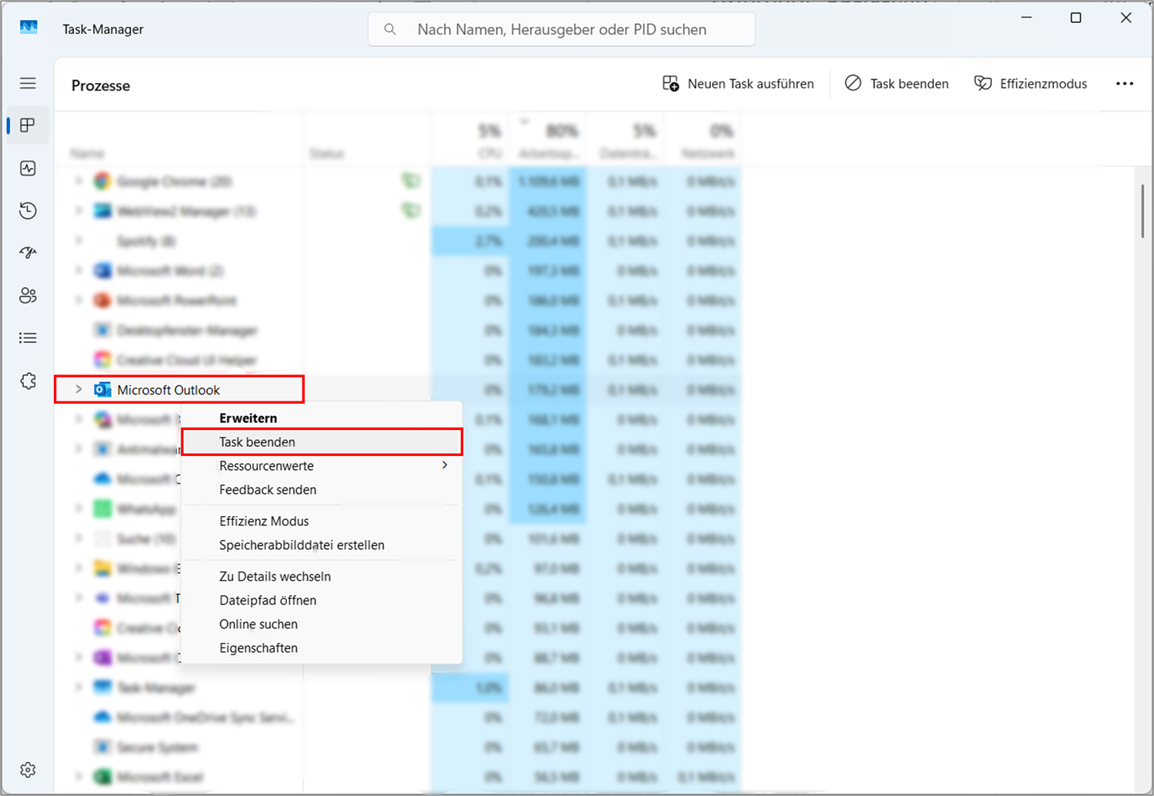Click the Effizienzmodus toolbar button
This screenshot has height=796, width=1154.
[1030, 84]
